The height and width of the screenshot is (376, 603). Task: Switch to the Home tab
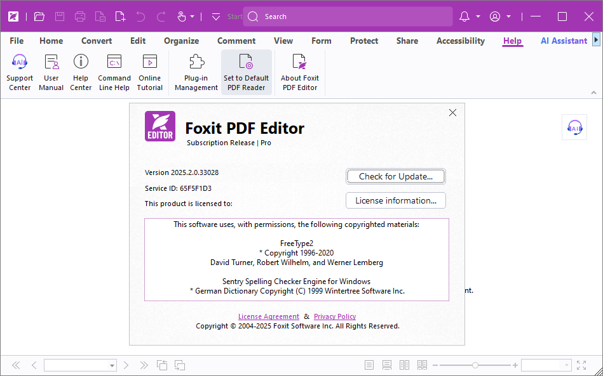pos(51,41)
